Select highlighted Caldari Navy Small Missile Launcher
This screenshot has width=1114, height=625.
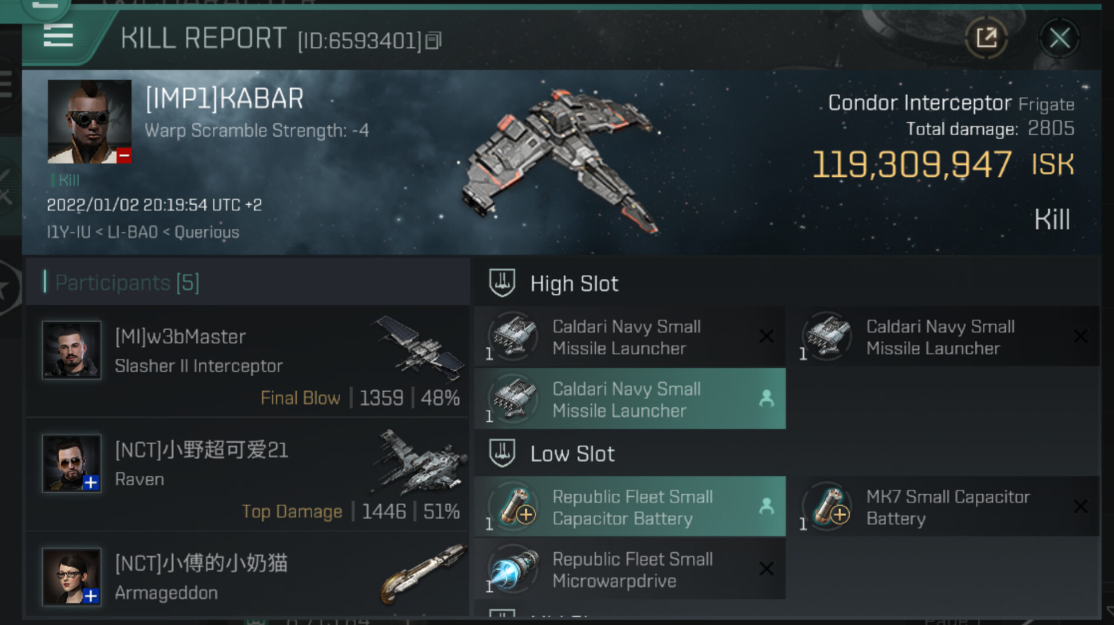click(629, 399)
